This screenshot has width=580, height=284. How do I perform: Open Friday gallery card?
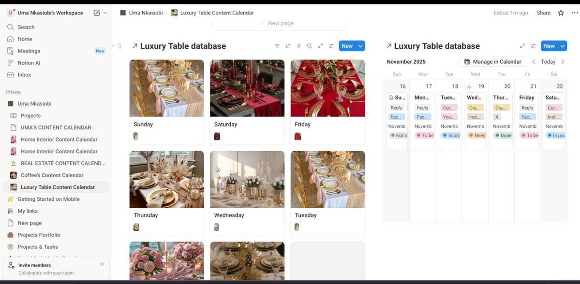point(327,102)
